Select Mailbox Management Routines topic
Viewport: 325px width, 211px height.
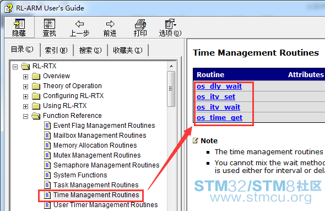click(x=100, y=136)
